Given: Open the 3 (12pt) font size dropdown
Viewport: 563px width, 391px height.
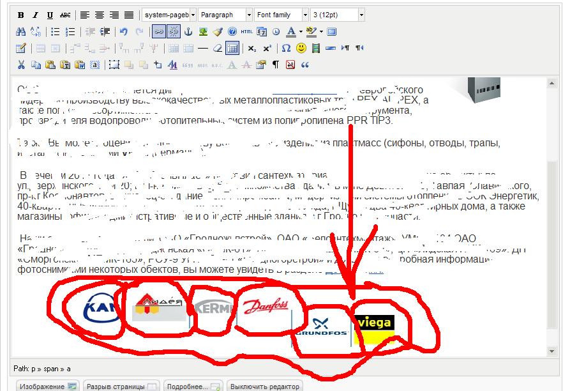Looking at the screenshot, I should 338,15.
